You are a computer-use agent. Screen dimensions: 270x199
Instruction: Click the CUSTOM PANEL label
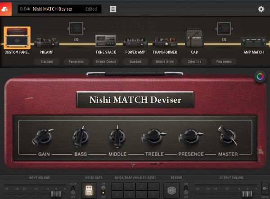17,52
